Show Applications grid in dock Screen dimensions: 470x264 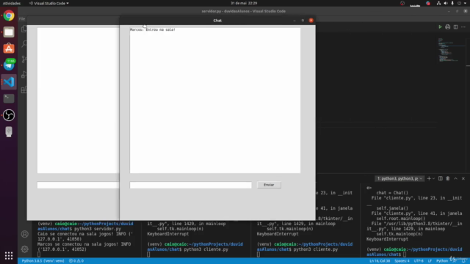(9, 255)
